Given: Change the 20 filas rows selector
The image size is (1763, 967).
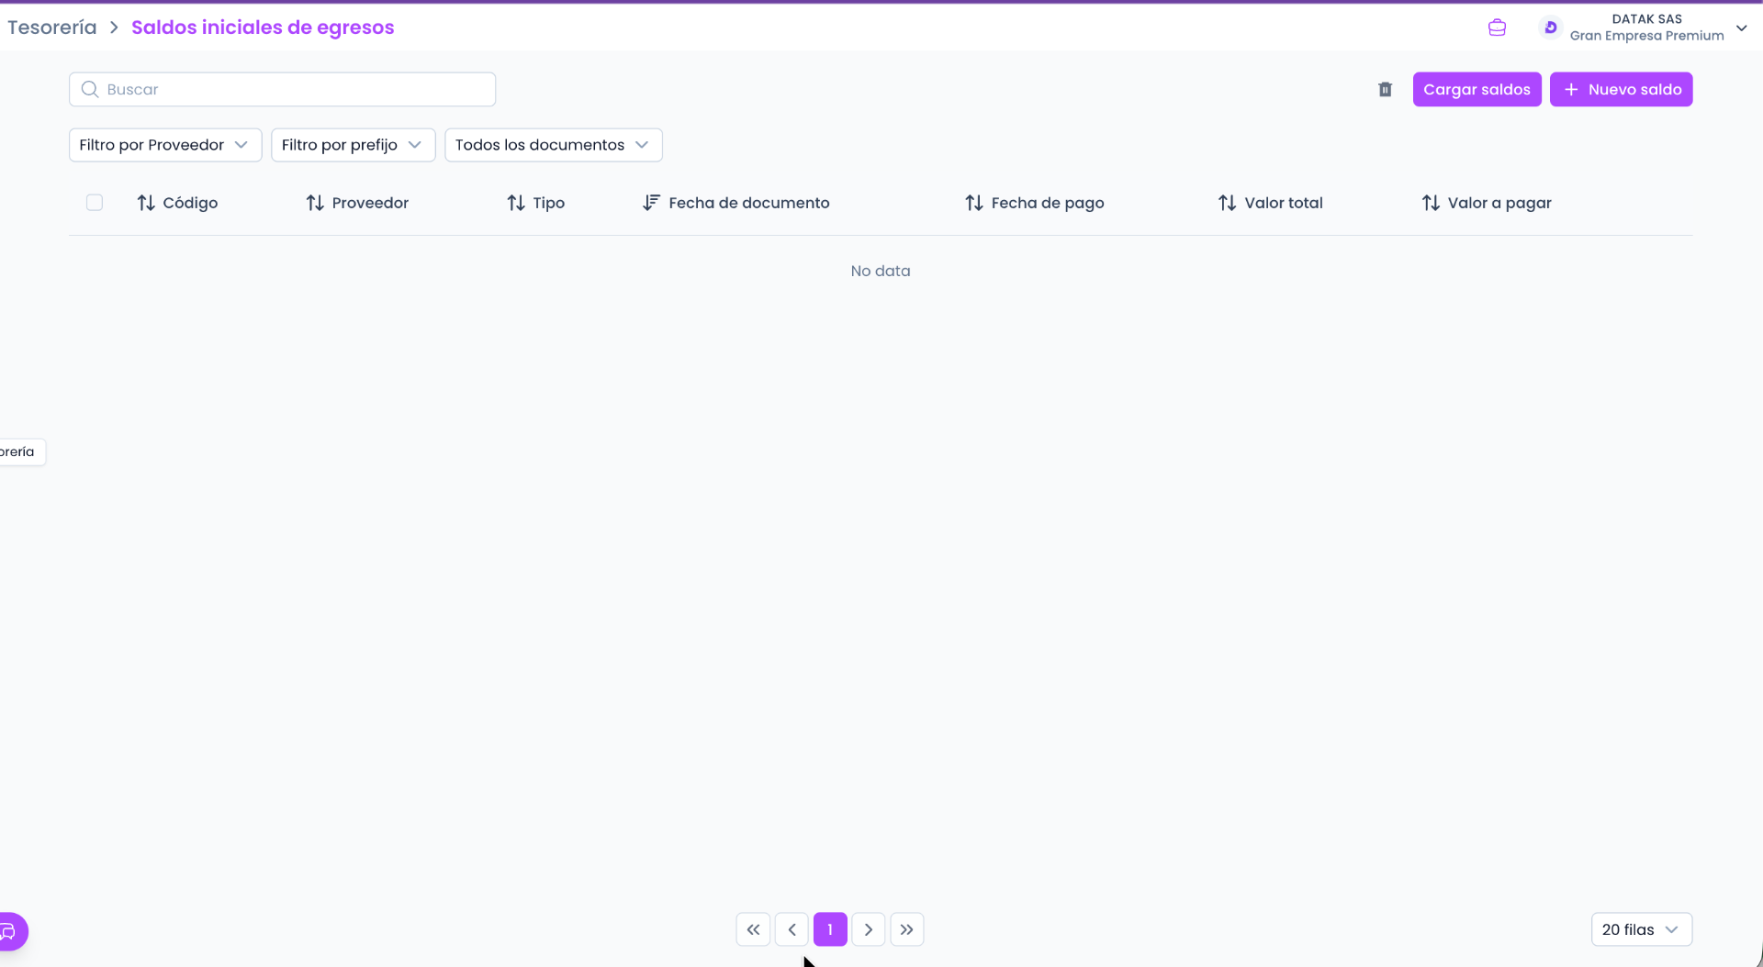Looking at the screenshot, I should (x=1641, y=929).
